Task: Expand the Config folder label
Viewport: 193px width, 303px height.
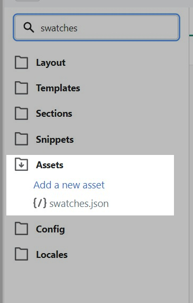Action: click(50, 229)
